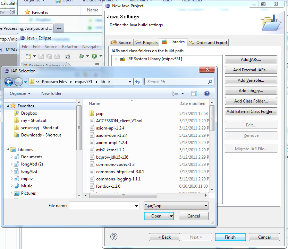288x249 pixels.
Task: Click the help question mark in wizard footer
Action: [x=113, y=237]
